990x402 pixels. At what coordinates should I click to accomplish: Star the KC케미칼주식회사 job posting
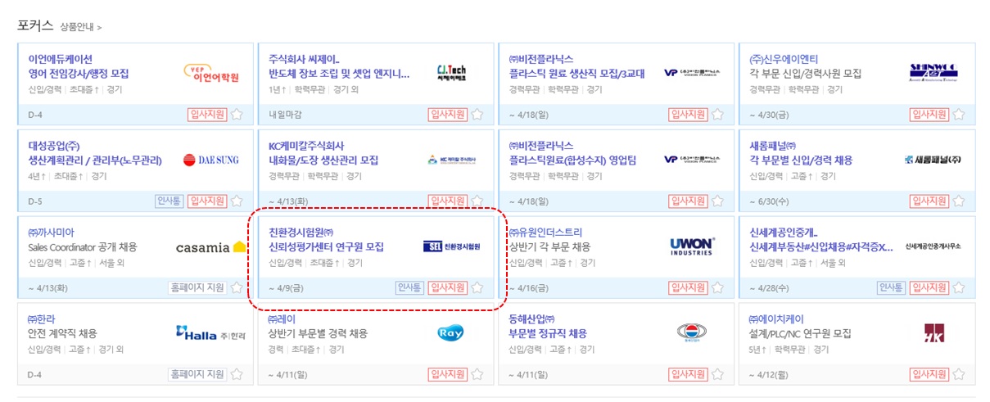477,201
